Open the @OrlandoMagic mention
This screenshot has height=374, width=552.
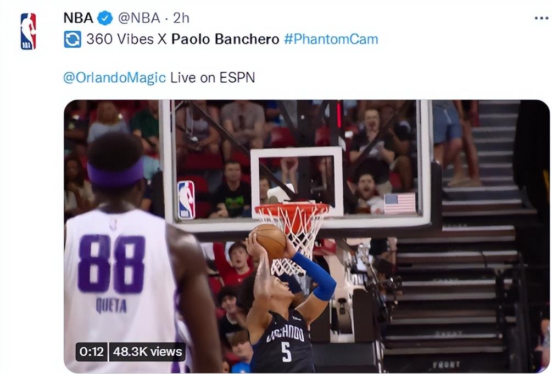coord(114,78)
